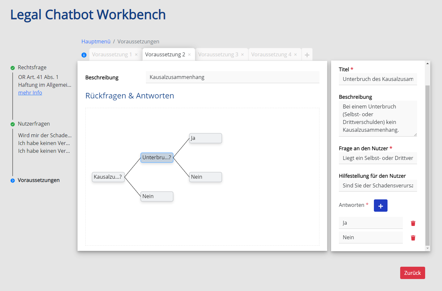Open the Nutzerfragen step in the sidebar

[x=34, y=124]
